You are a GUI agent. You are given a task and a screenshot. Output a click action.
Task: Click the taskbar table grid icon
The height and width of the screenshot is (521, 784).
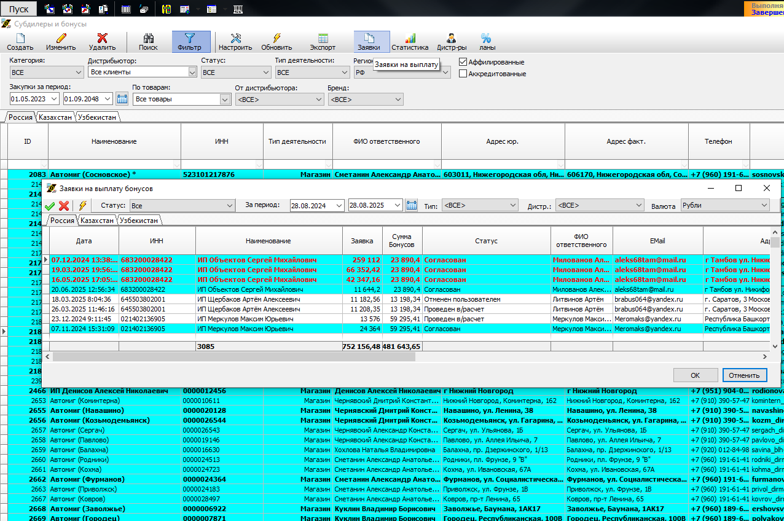[x=126, y=9]
